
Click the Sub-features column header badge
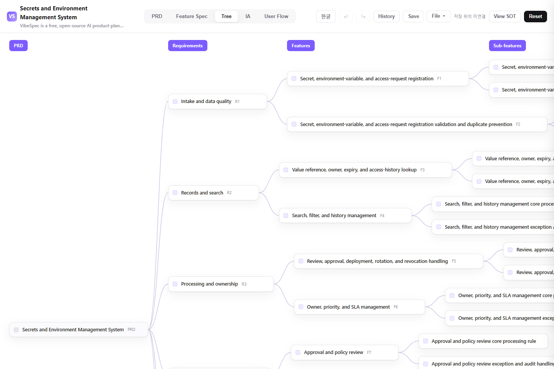(x=507, y=46)
